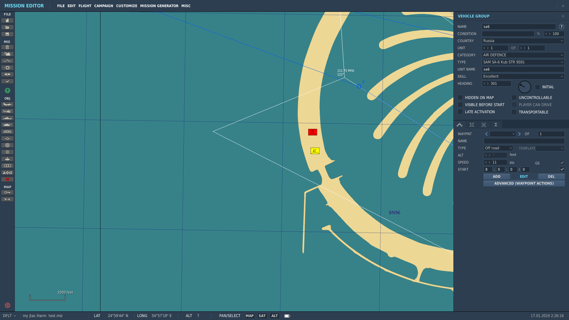Click the helicopter group icon in OBJ toolbar
The image size is (569, 320).
tap(8, 111)
